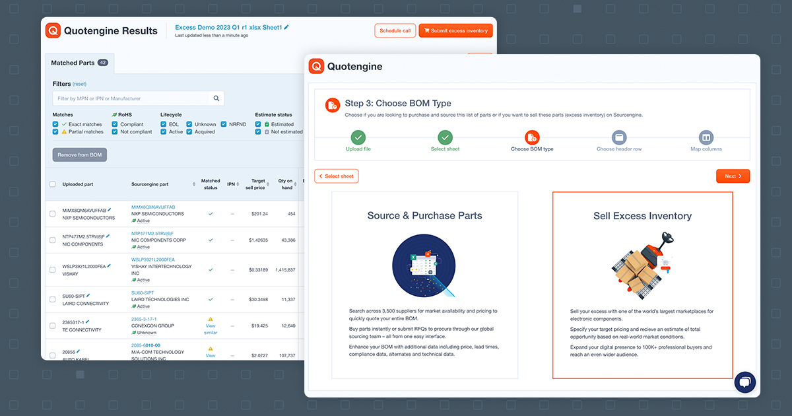Screen dimensions: 792x416
Task: Edit uploaded part 20856 pencil icon
Action: (78, 352)
